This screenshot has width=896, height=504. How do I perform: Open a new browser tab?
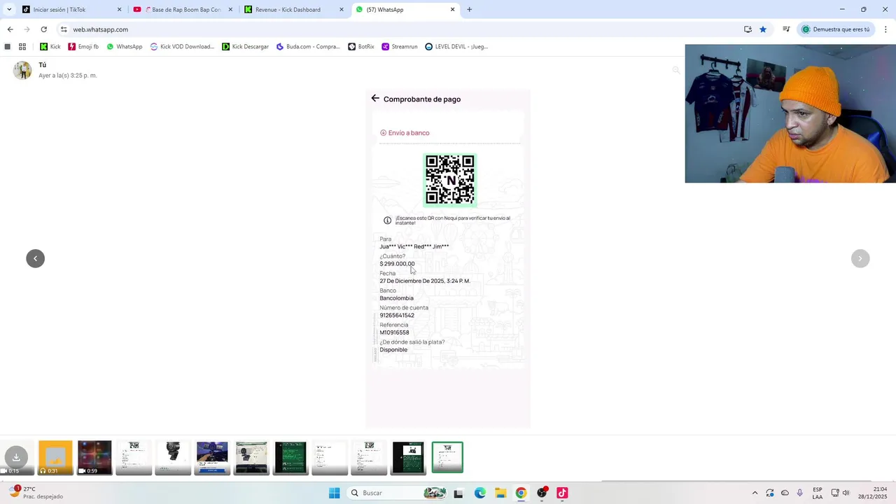[469, 9]
